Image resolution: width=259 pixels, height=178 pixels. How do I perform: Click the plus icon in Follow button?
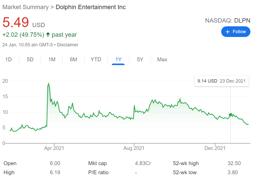(228, 32)
